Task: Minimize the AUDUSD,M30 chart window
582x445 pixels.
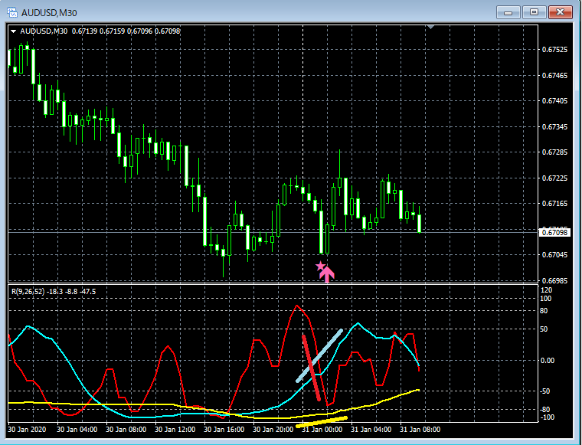Action: pyautogui.click(x=508, y=12)
